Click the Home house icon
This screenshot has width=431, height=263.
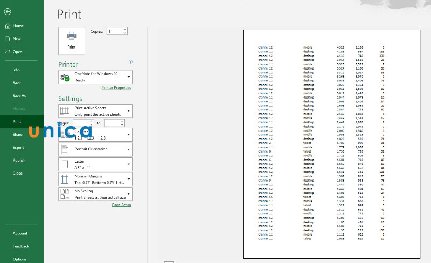pyautogui.click(x=8, y=26)
